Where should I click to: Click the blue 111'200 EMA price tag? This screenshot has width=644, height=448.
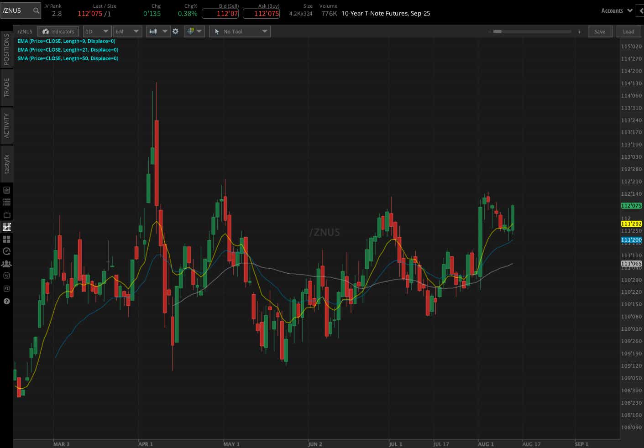[x=631, y=240]
